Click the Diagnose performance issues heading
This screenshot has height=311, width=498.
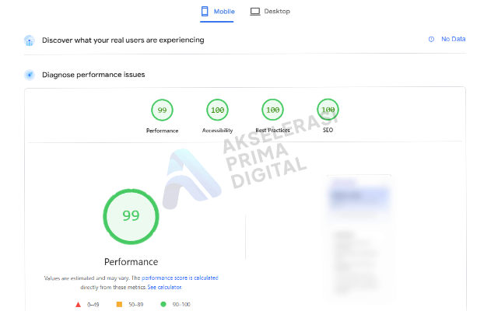93,75
